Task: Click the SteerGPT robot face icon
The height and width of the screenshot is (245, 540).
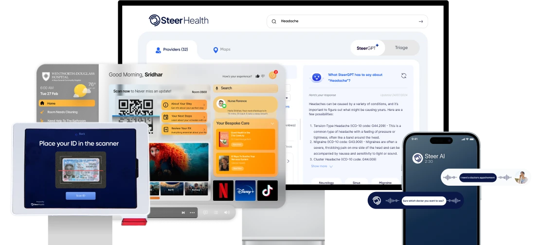Action: (x=317, y=77)
